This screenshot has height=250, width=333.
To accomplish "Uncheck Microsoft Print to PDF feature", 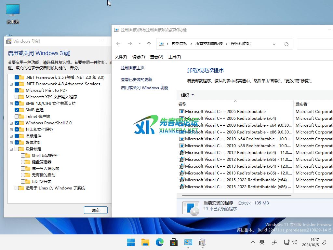I will (x=17, y=90).
